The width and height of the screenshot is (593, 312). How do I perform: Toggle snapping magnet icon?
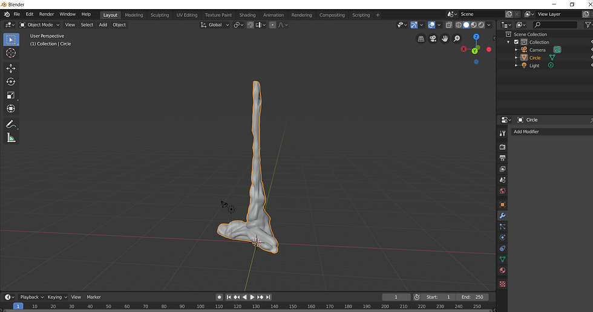click(x=250, y=25)
